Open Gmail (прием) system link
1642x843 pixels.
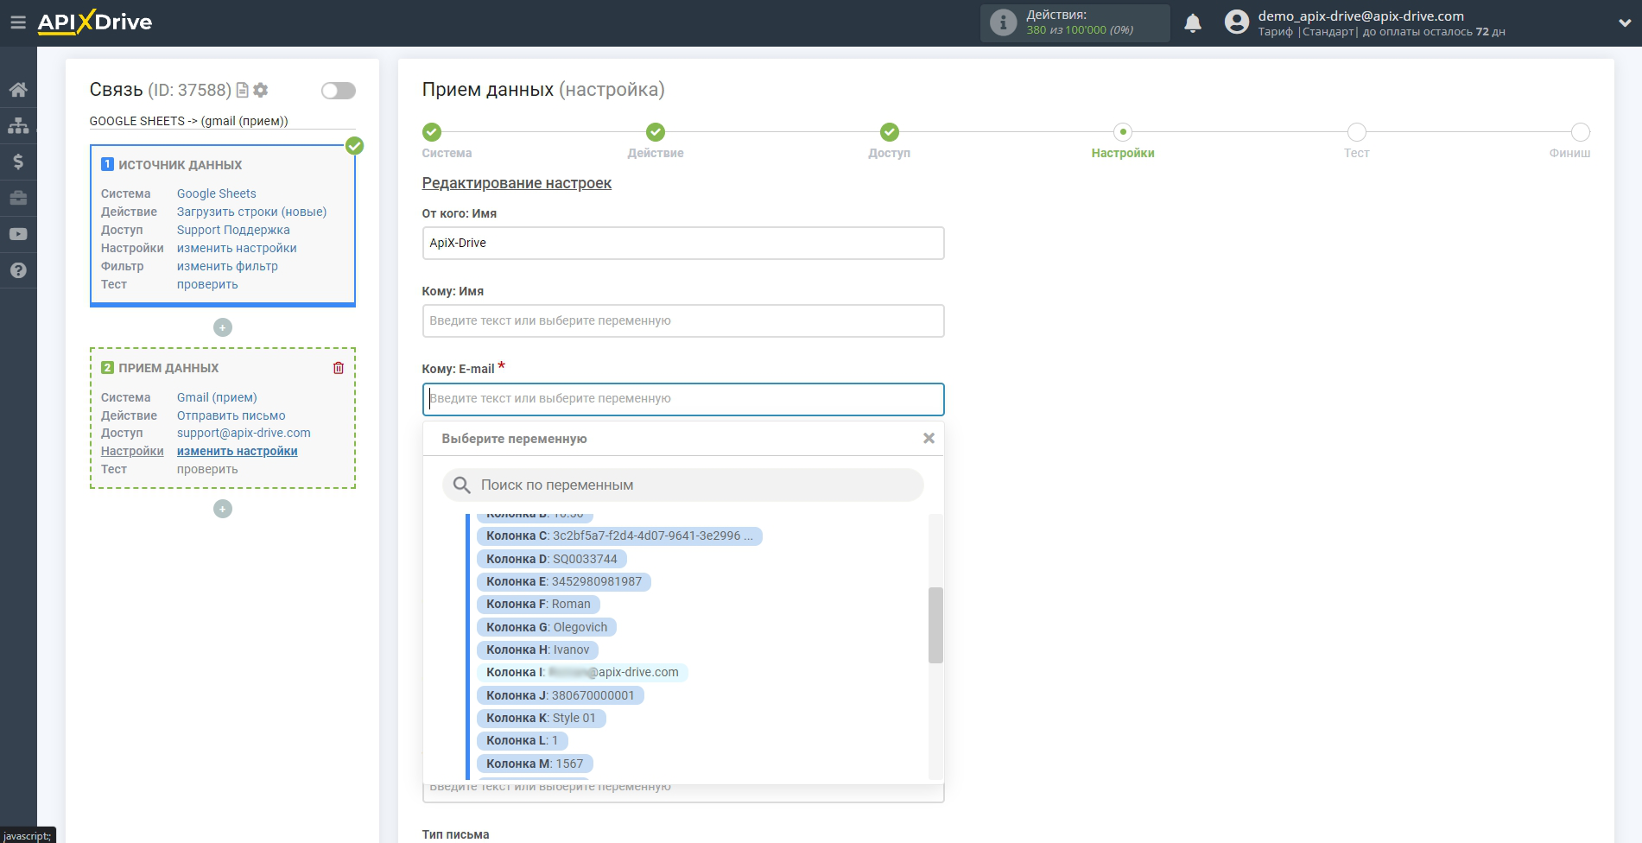[217, 397]
